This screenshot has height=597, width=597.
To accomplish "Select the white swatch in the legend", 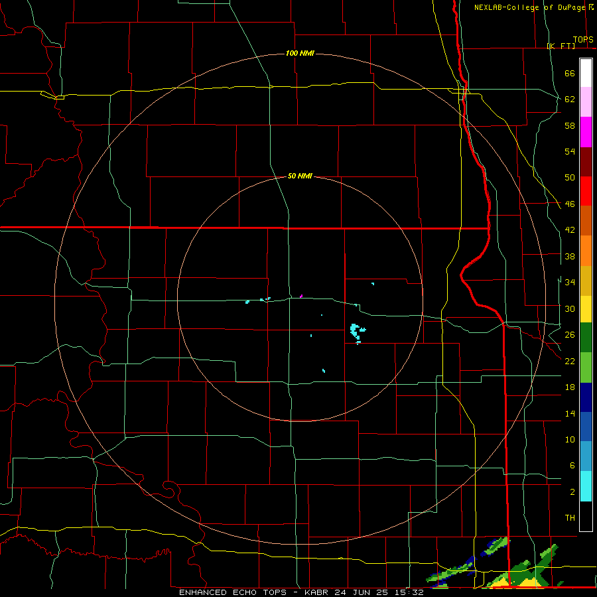I will pyautogui.click(x=586, y=73).
